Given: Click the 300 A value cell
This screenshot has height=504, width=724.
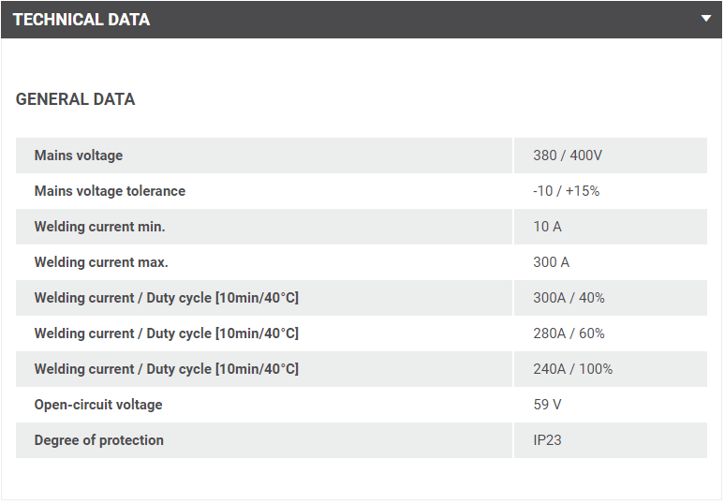Looking at the screenshot, I should 551,262.
